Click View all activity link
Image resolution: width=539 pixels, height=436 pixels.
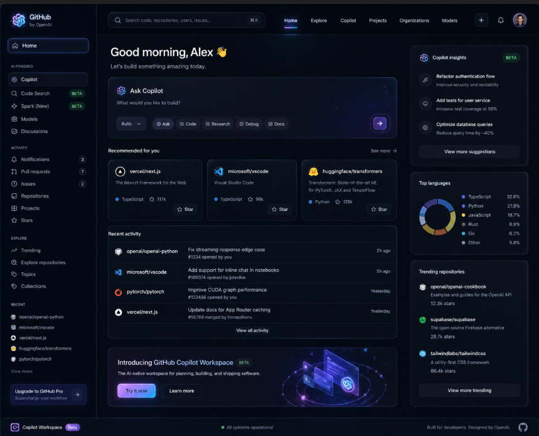click(252, 331)
